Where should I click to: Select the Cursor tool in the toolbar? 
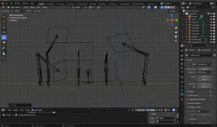coord(4,22)
